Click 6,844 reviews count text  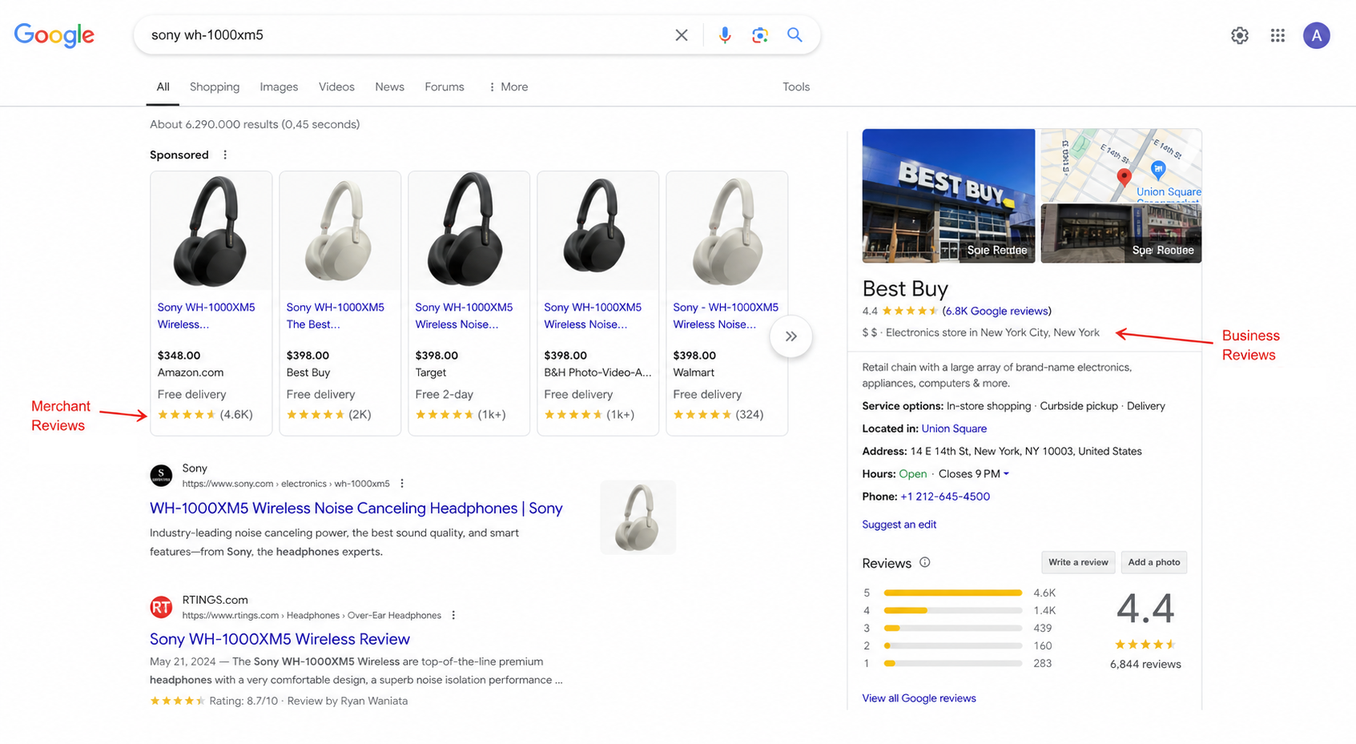click(x=1145, y=664)
